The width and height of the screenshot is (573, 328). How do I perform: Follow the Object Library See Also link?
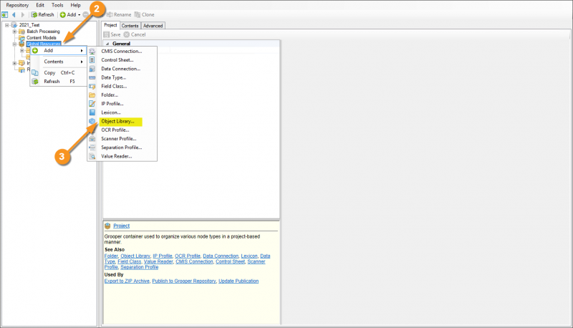[x=135, y=256]
